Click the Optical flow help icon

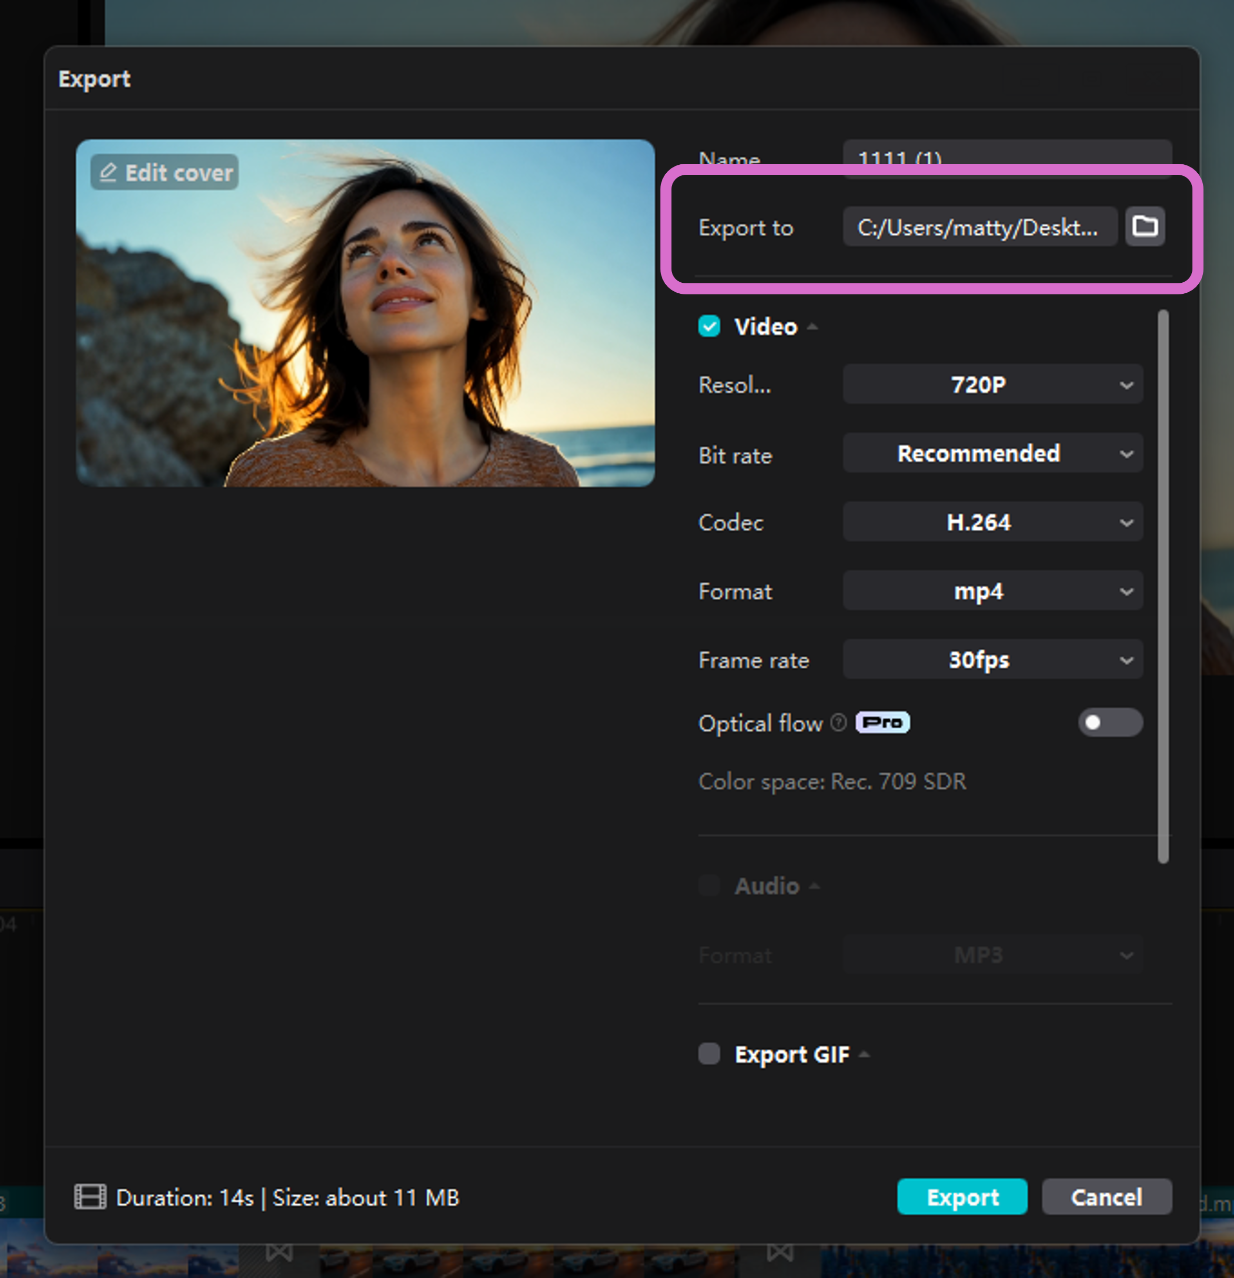838,722
